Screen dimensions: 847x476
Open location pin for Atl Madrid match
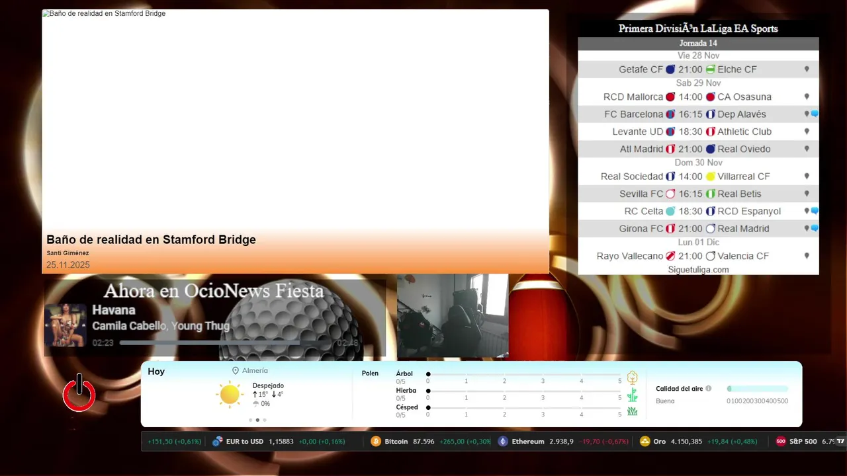[807, 149]
